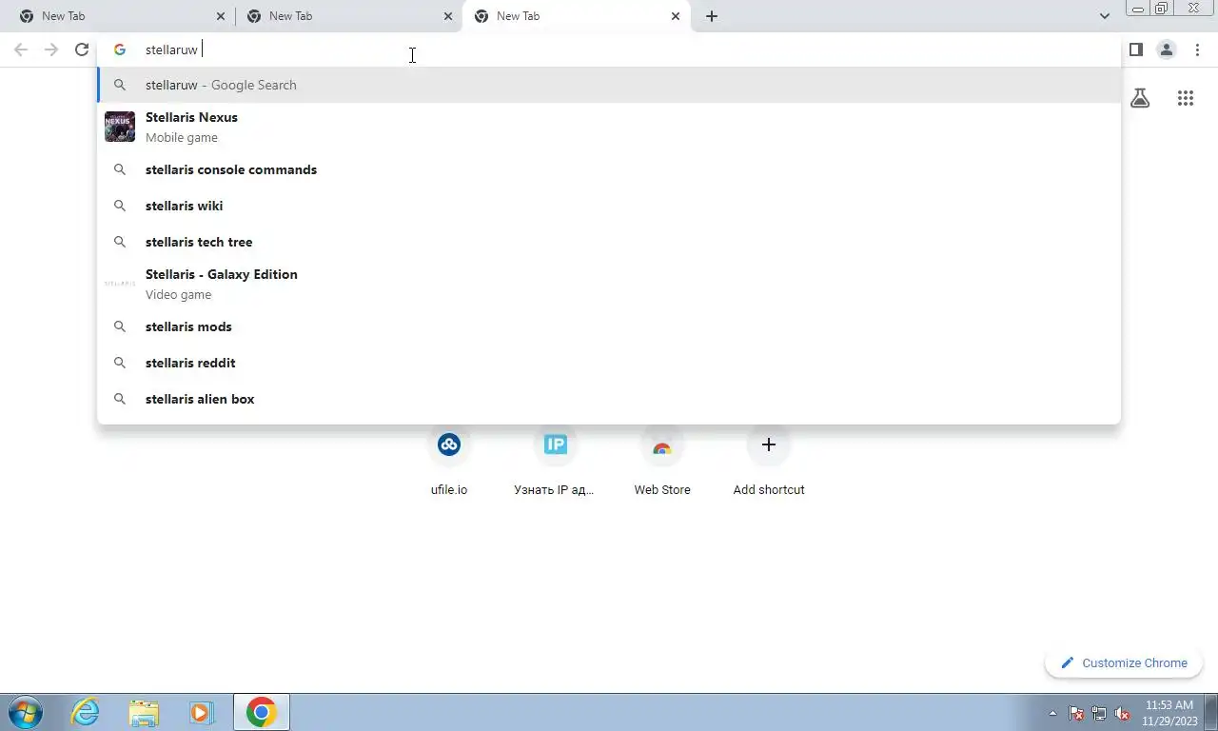The width and height of the screenshot is (1218, 731).
Task: Launch Internet Explorer from taskbar
Action: click(x=86, y=712)
